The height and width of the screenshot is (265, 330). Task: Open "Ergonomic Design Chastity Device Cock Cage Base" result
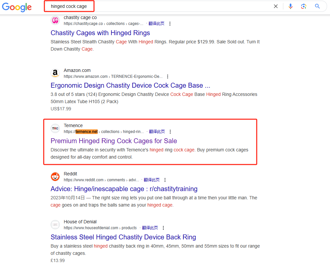130,85
